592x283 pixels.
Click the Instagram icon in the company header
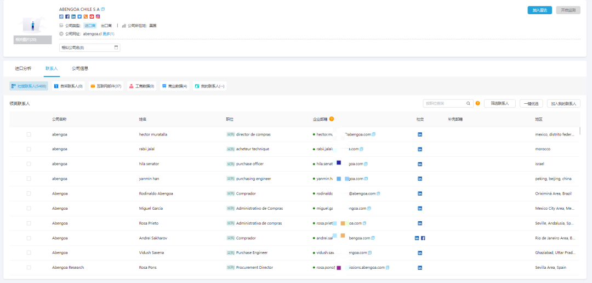(98, 16)
